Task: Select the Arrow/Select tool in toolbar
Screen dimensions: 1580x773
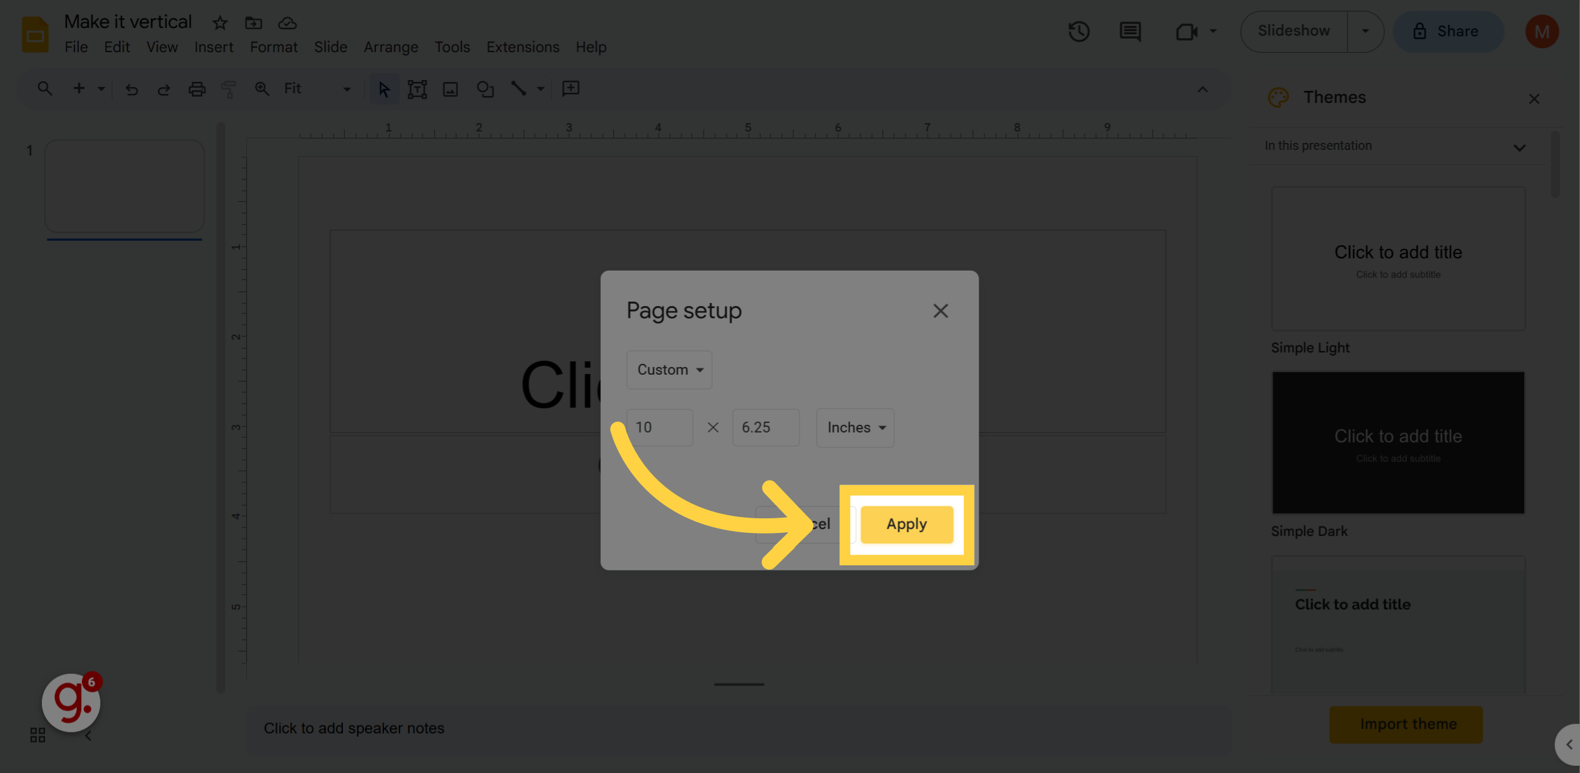Action: (x=382, y=89)
